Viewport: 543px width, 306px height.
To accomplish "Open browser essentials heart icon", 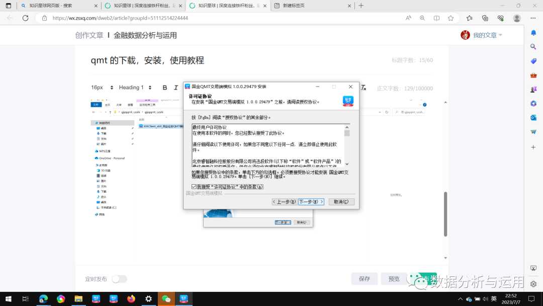I will pos(500,18).
